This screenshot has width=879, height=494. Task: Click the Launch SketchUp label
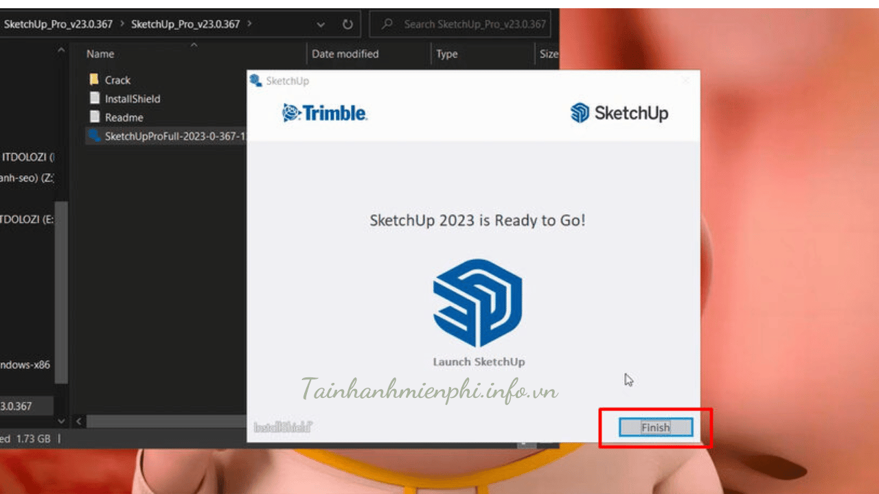(478, 362)
